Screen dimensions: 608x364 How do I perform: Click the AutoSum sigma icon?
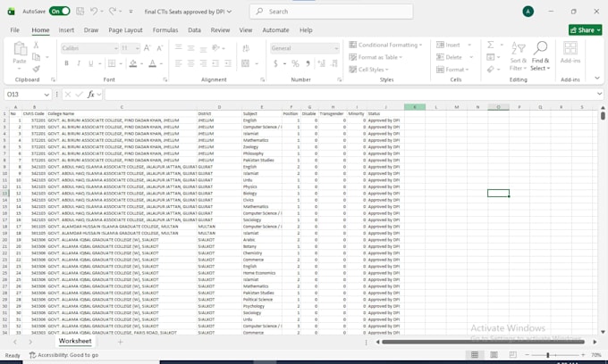tap(491, 45)
